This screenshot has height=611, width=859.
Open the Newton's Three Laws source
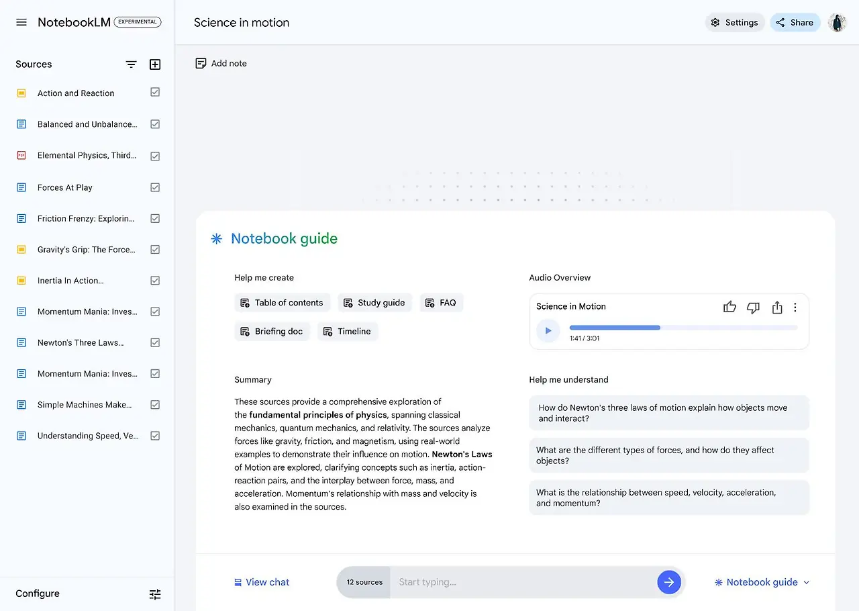point(81,342)
